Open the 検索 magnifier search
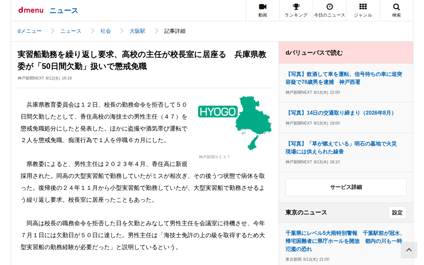Screen dimensions: 424x265 397,11
